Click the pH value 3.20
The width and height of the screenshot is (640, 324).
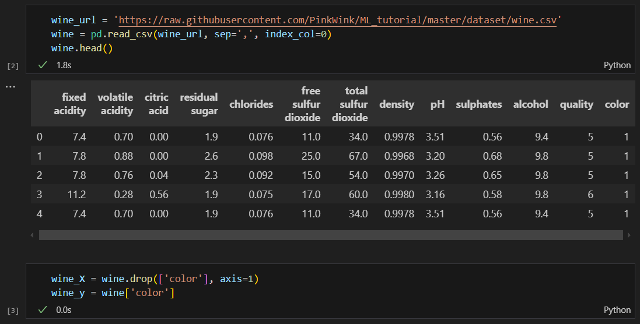pyautogui.click(x=435, y=156)
